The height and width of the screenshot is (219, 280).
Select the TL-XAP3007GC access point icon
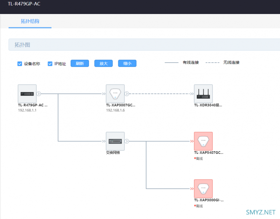(115, 94)
